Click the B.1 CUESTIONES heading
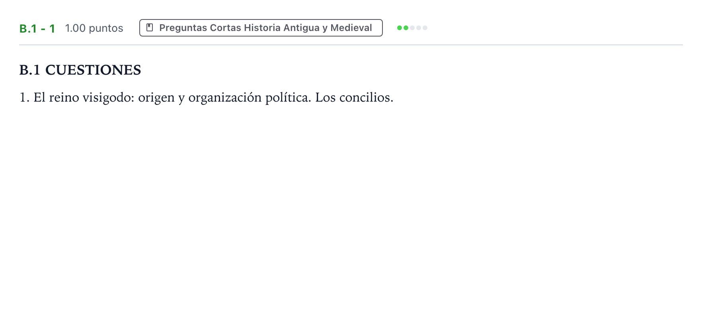702x328 pixels. 80,70
